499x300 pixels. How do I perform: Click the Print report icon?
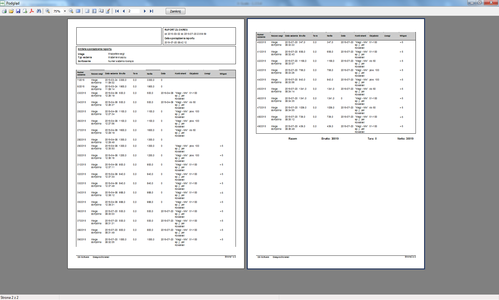tap(4, 11)
